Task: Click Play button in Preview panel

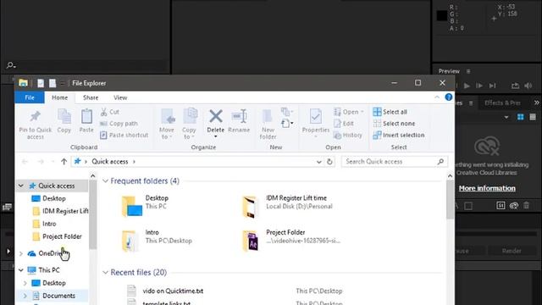Action: pyautogui.click(x=467, y=86)
